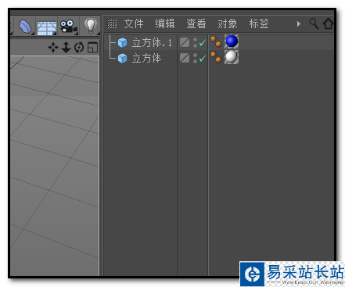Select the deformer (bend) tool icon
The height and width of the screenshot is (287, 345).
coord(25,27)
